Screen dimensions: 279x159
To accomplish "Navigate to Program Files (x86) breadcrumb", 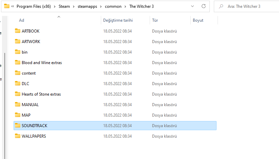I will point(34,6).
